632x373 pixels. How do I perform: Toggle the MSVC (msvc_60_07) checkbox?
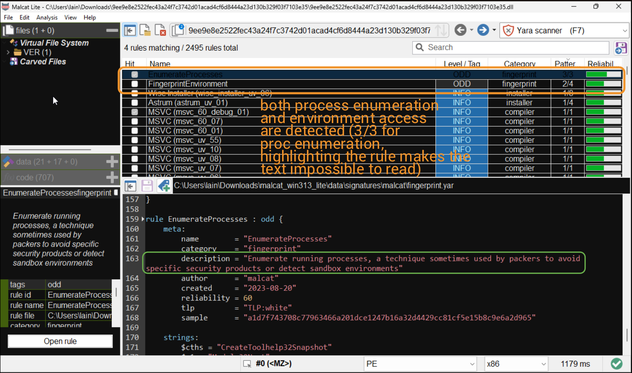135,121
